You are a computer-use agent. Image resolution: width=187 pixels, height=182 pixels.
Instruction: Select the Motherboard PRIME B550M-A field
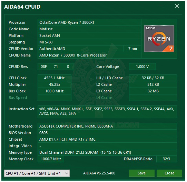pos(107,126)
